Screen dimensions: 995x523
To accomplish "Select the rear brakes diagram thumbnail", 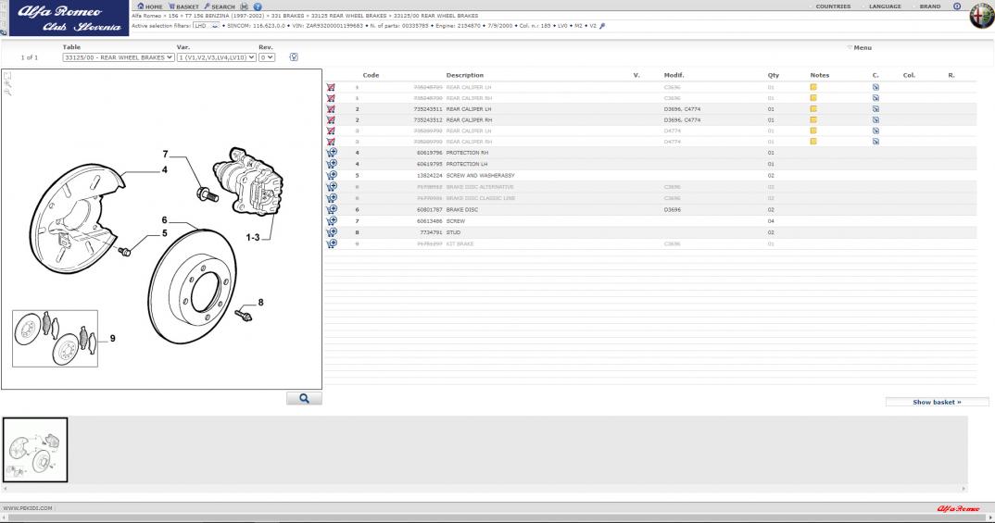I will 35,450.
